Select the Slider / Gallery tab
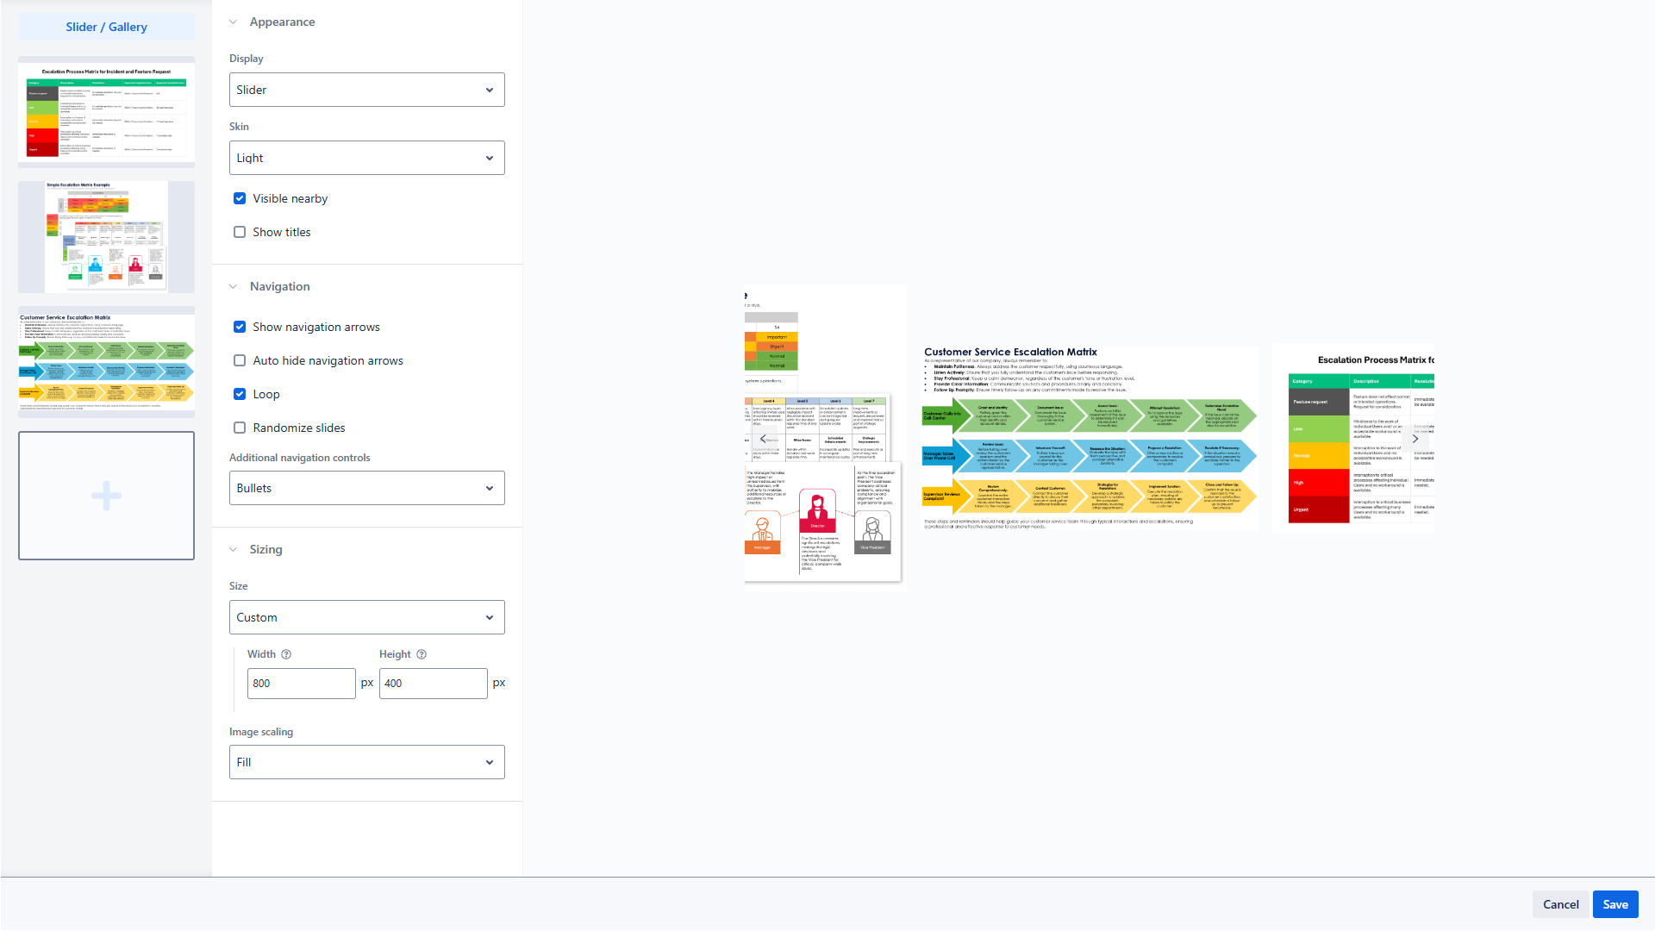 (x=106, y=27)
